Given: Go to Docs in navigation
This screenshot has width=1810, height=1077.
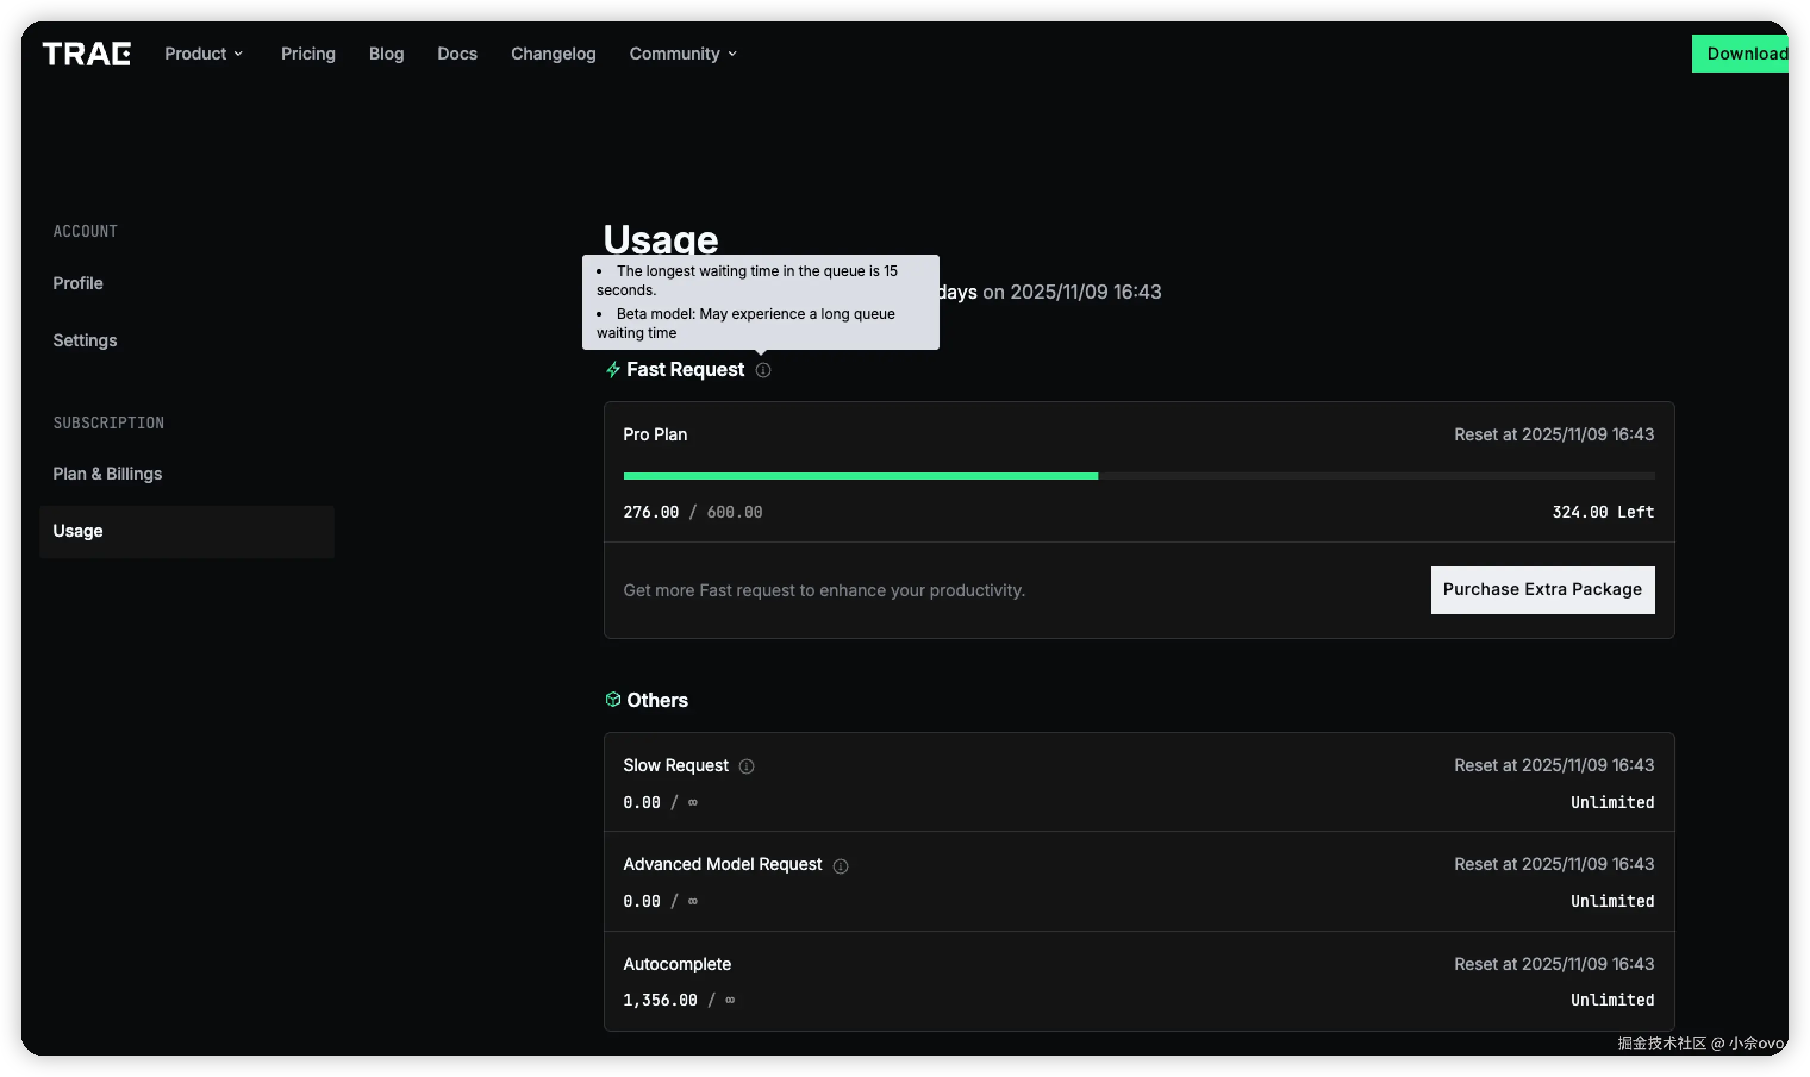Looking at the screenshot, I should 457,54.
